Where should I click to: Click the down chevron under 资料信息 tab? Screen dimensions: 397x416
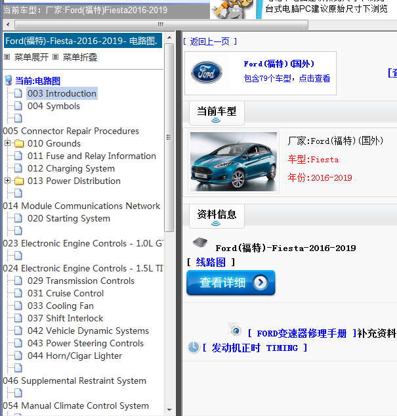(x=216, y=223)
